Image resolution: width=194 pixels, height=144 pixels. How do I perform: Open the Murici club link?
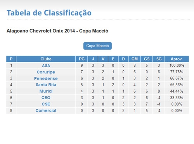(x=46, y=91)
